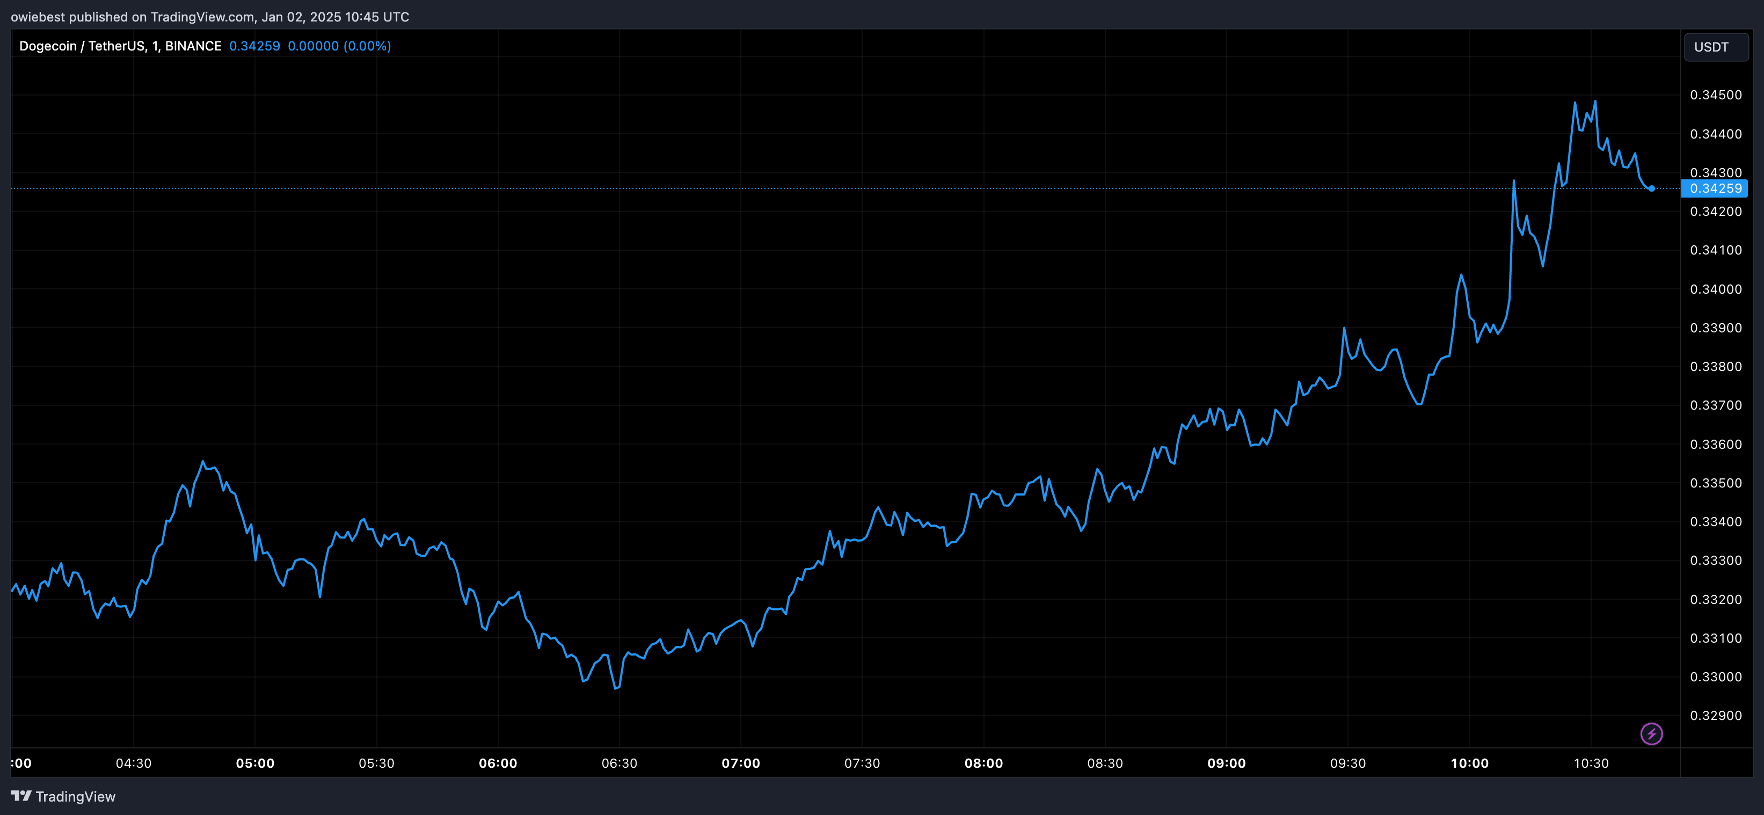Click the 0.32900 price scale label
This screenshot has height=815, width=1764.
(x=1715, y=716)
